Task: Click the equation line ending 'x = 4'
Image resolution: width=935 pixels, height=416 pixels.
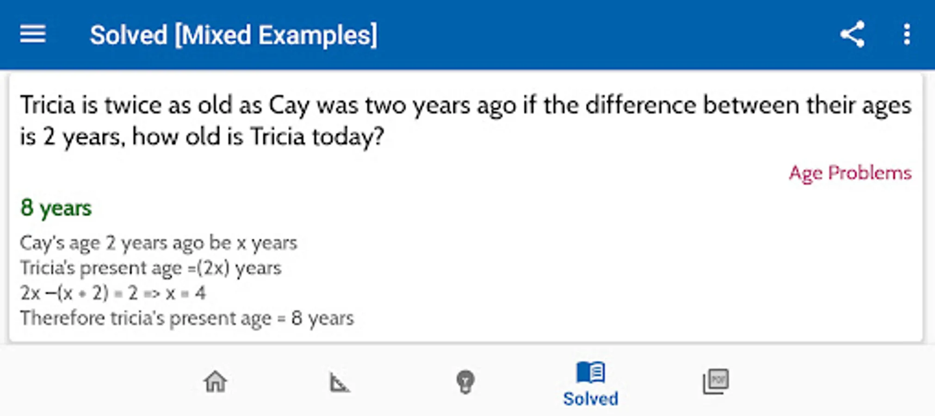Action: (x=113, y=293)
